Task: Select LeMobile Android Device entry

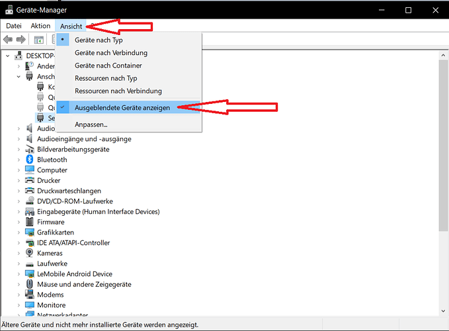Action: tap(75, 274)
